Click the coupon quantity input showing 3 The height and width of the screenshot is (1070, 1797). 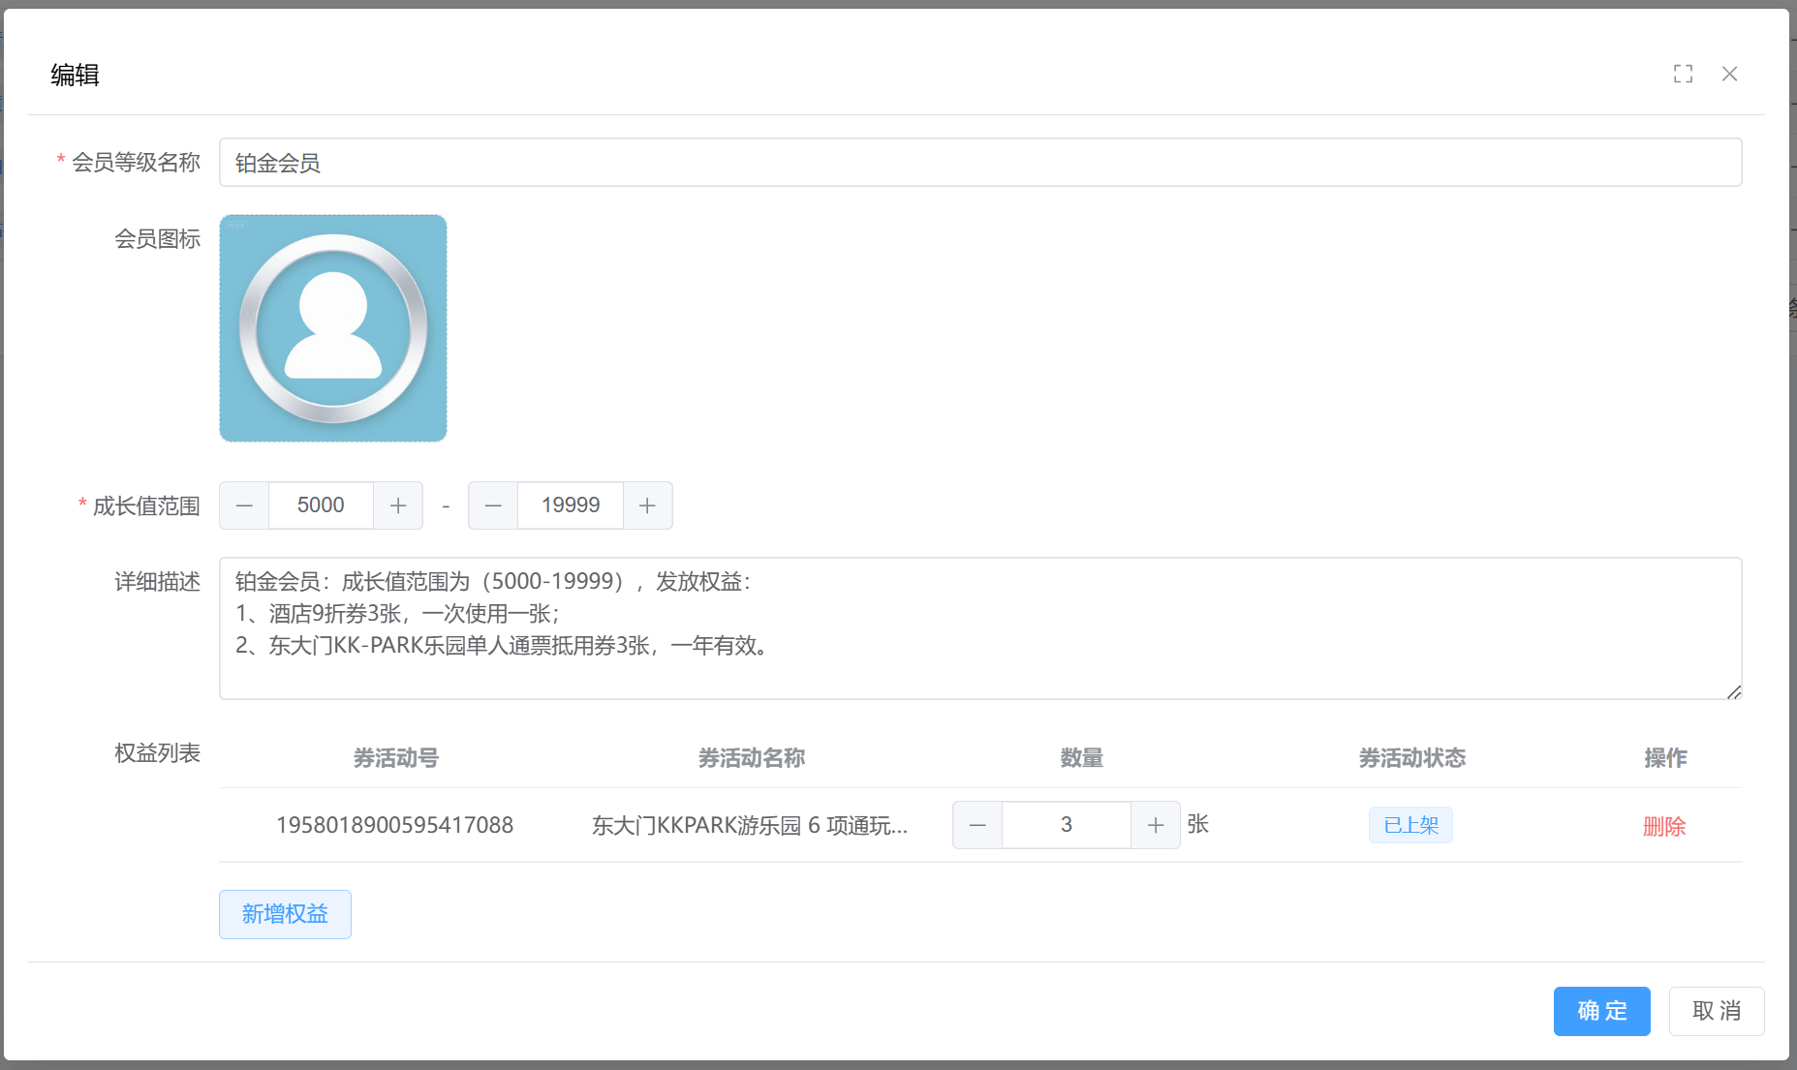click(x=1066, y=825)
